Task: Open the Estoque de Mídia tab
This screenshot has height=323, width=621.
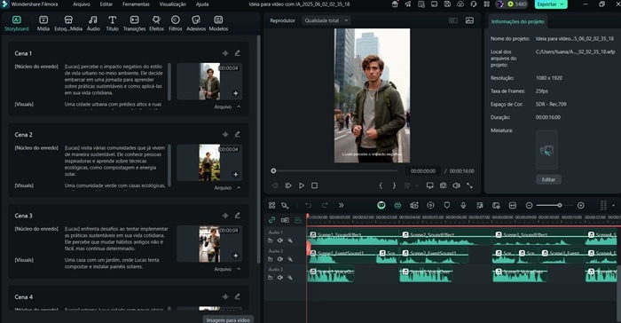Action: (68, 23)
